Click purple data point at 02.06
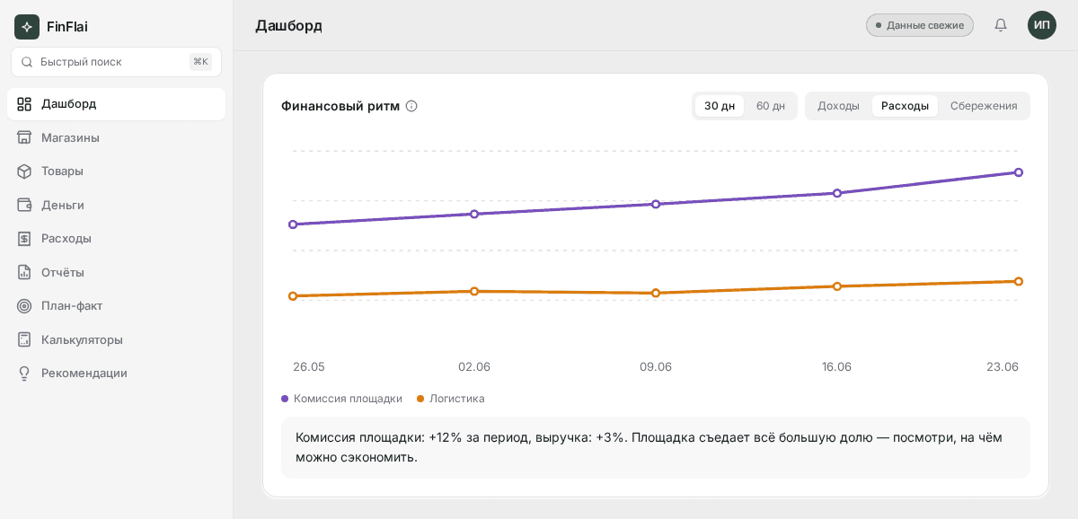The image size is (1078, 519). [474, 214]
